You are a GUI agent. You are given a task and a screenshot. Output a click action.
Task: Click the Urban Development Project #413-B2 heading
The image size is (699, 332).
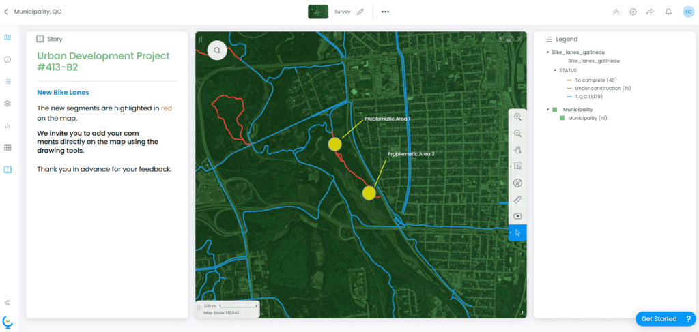(104, 61)
